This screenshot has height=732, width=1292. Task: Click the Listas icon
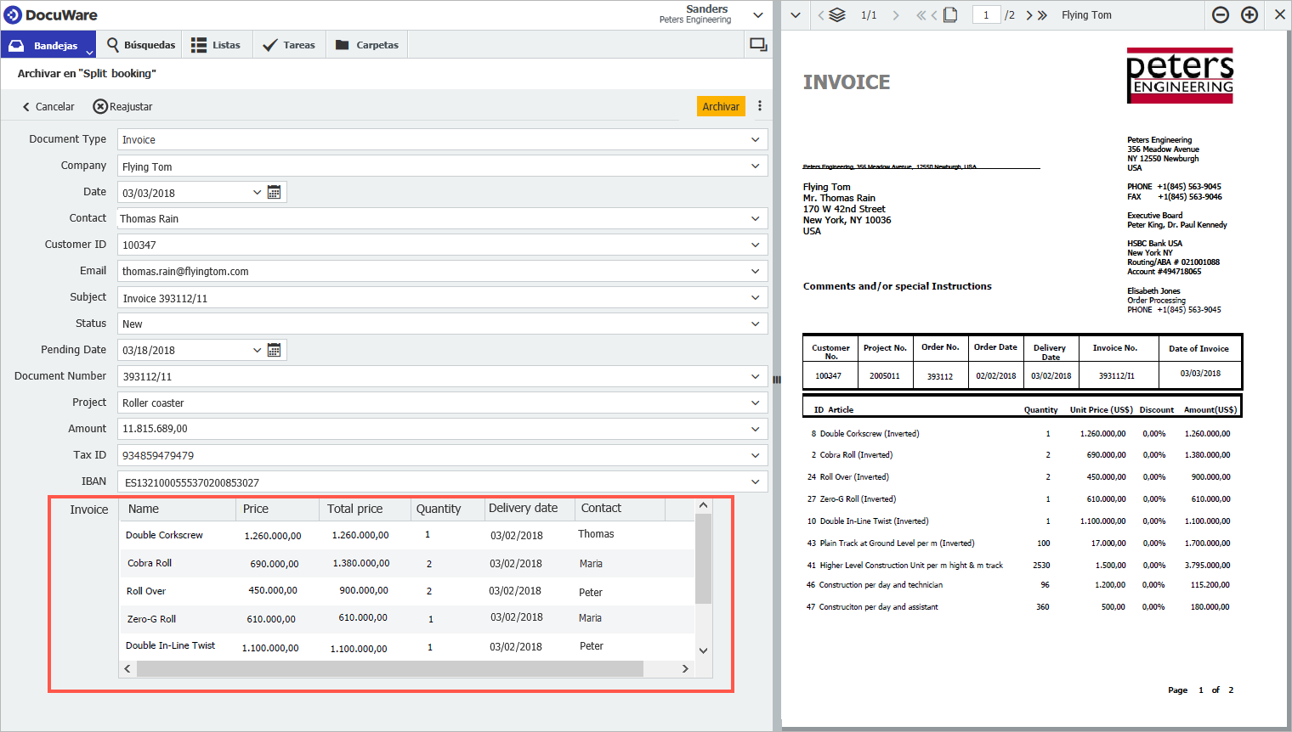199,44
